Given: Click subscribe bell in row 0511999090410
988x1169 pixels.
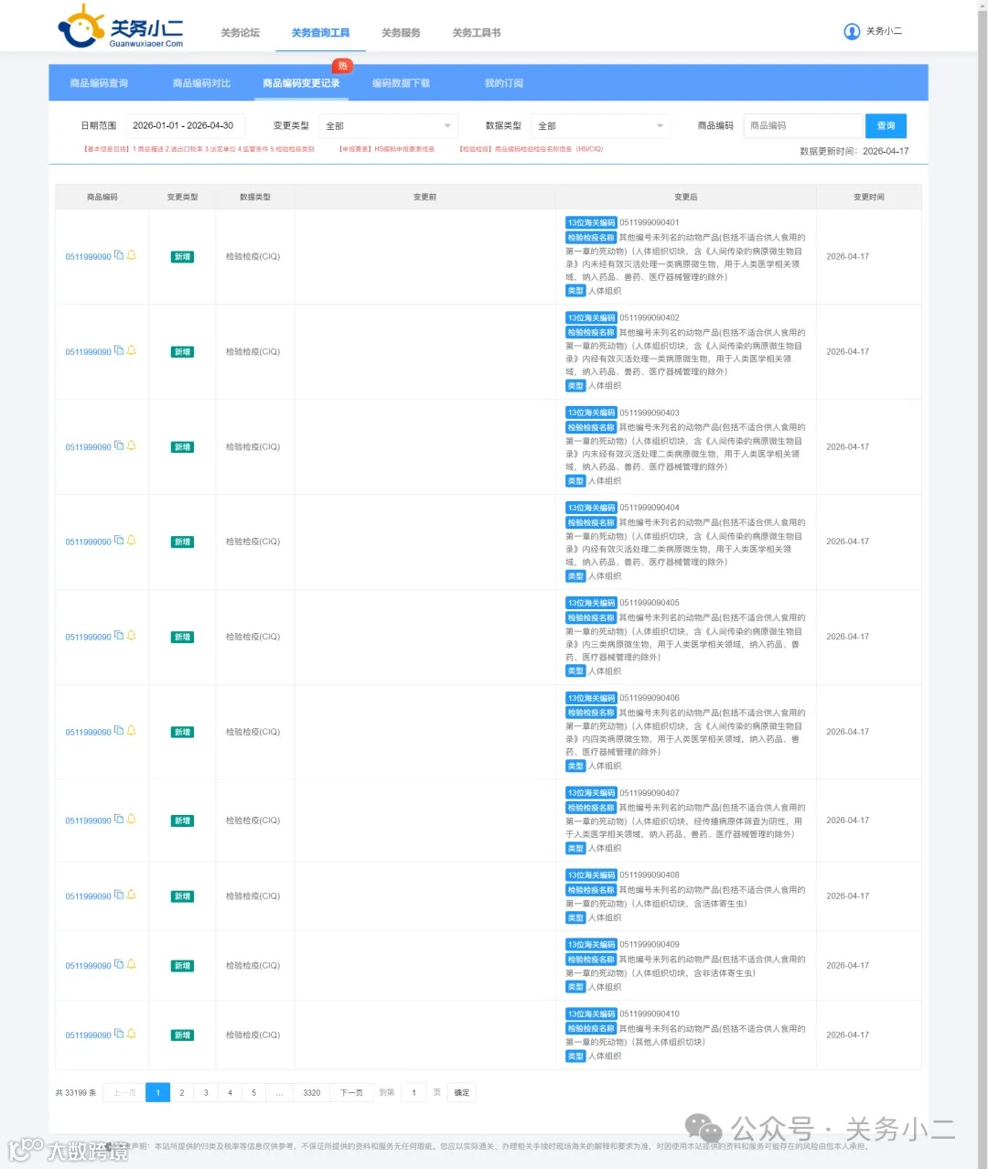Looking at the screenshot, I should coord(131,1035).
